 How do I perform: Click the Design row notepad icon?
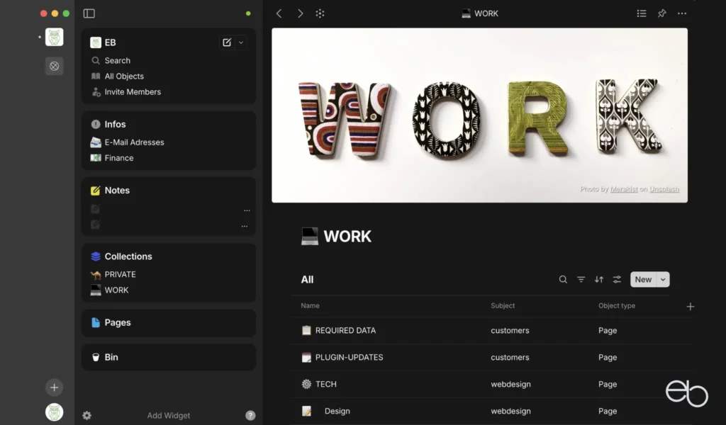(306, 411)
